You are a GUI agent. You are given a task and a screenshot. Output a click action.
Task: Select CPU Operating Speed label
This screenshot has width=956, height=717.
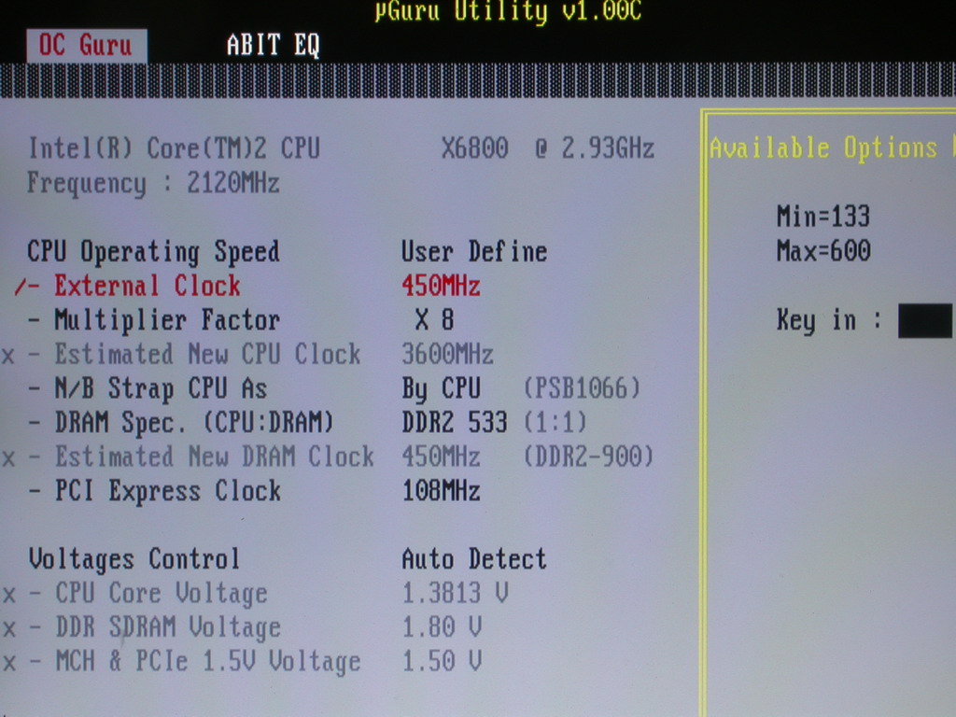[153, 252]
